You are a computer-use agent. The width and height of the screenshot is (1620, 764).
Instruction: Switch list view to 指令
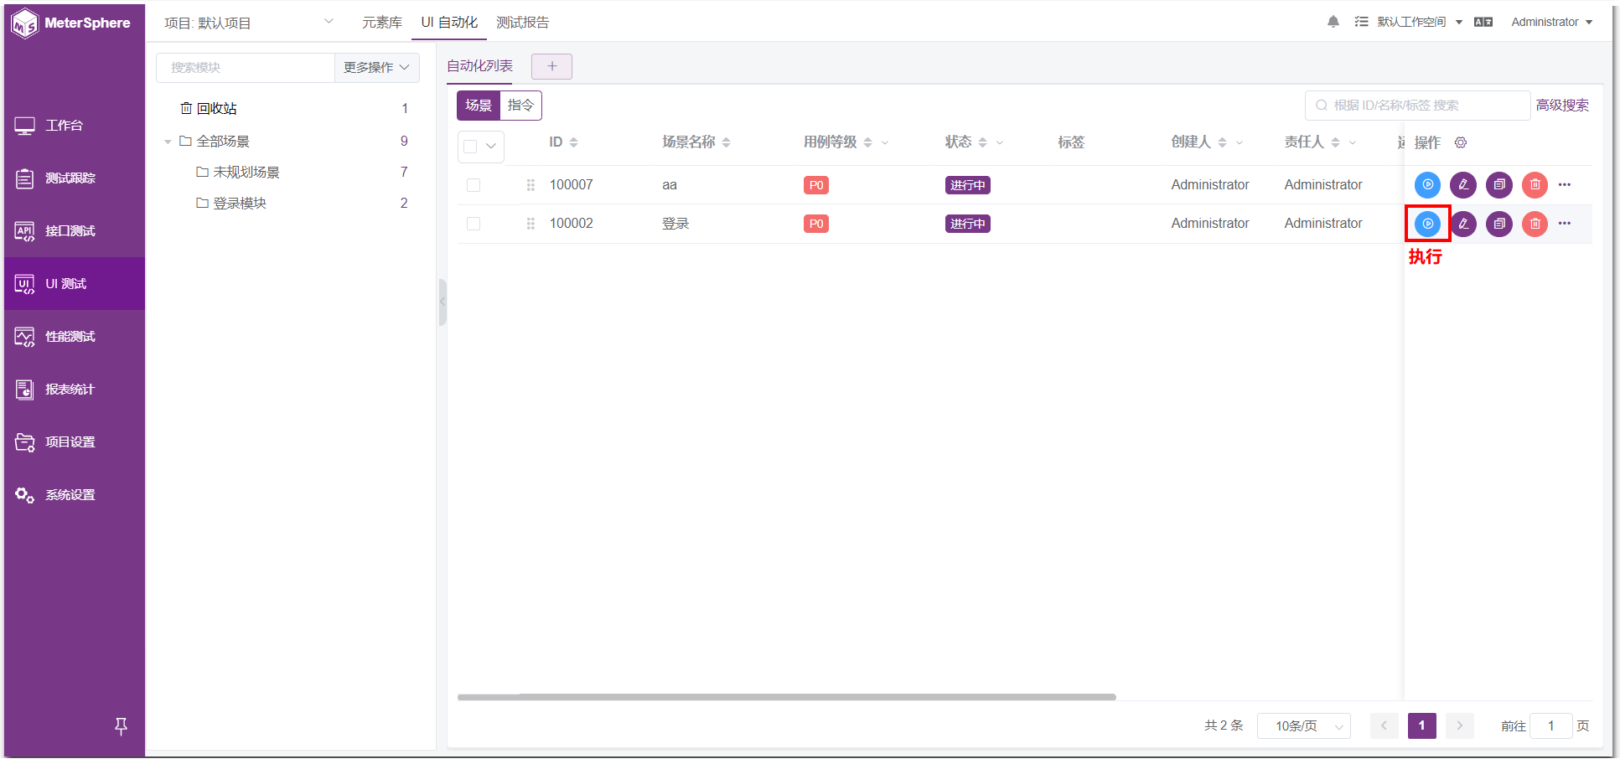(520, 106)
